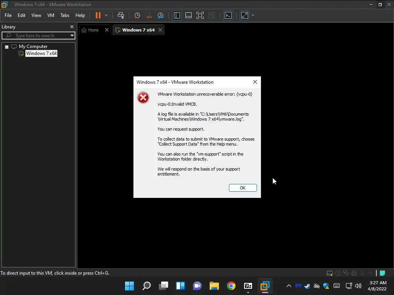
Task: Close the Windows 7 x64 tab
Action: coord(160,30)
